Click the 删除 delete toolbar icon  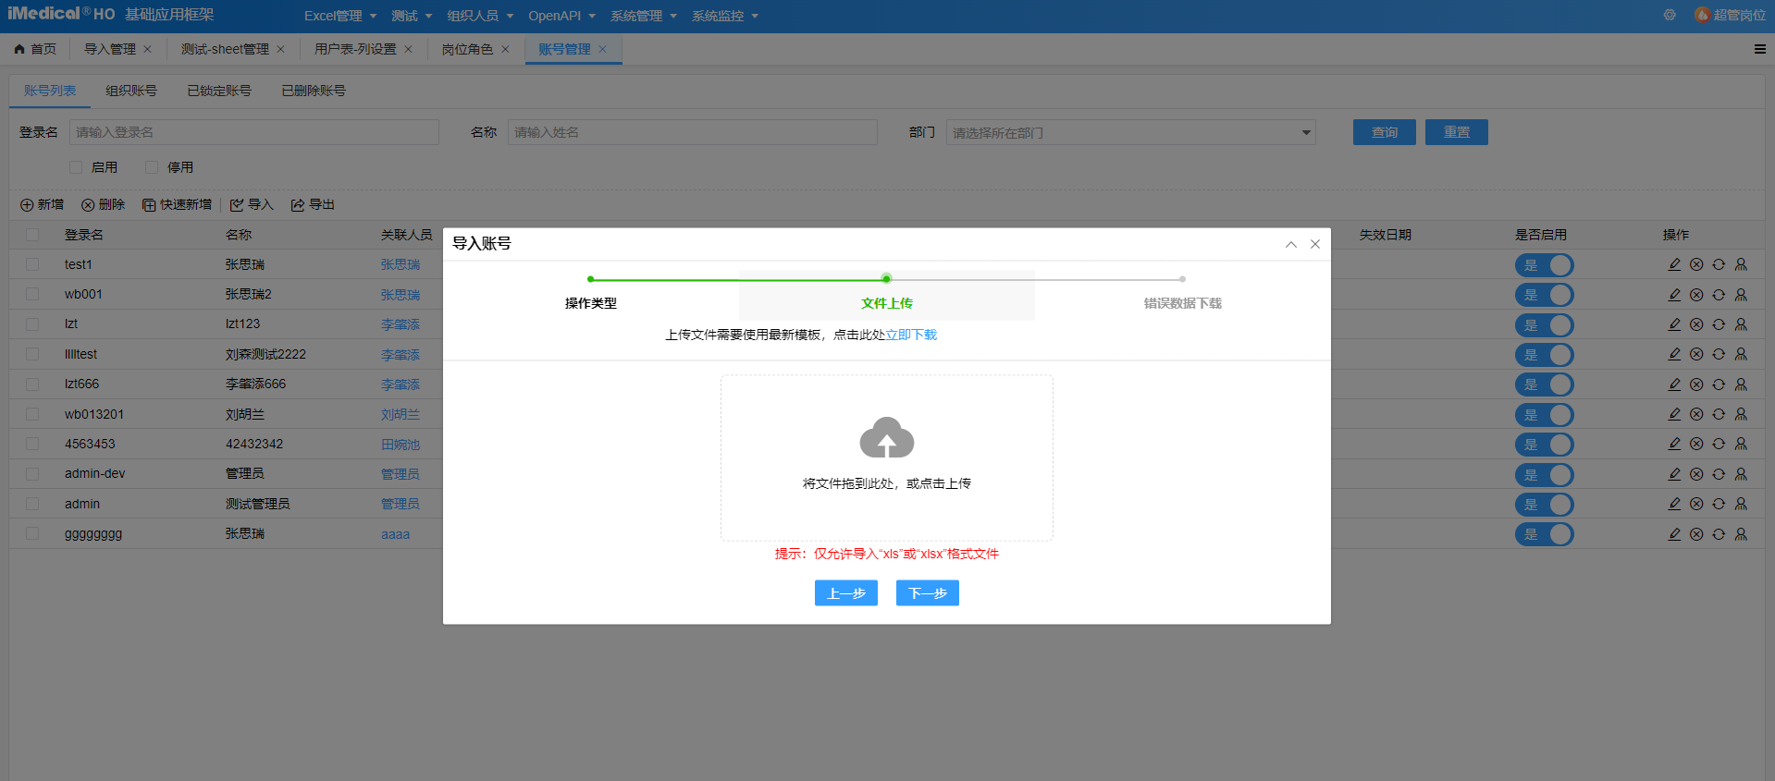[88, 205]
